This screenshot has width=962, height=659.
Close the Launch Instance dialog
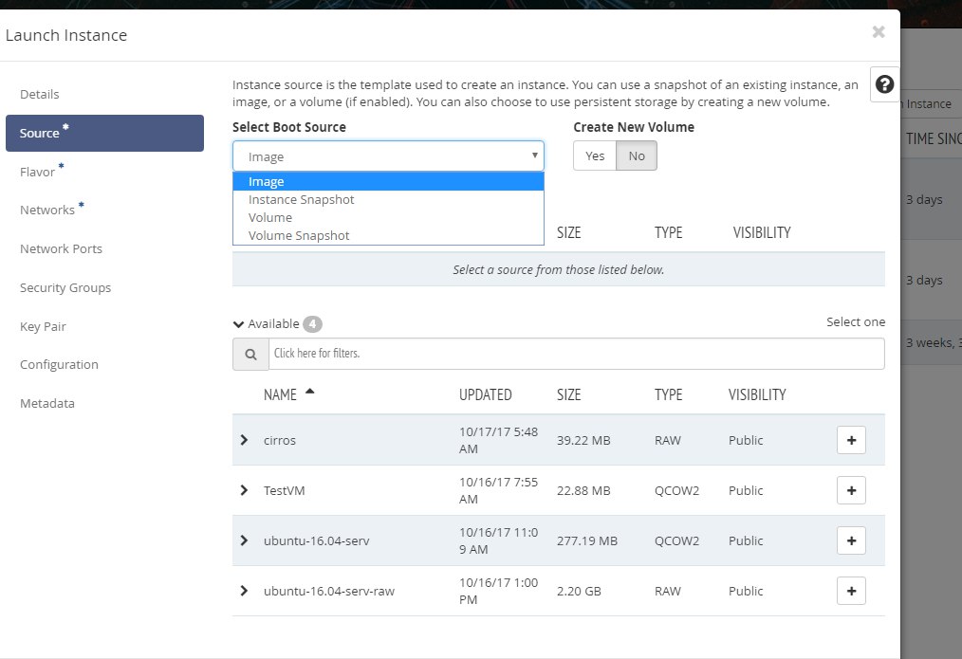tap(879, 32)
